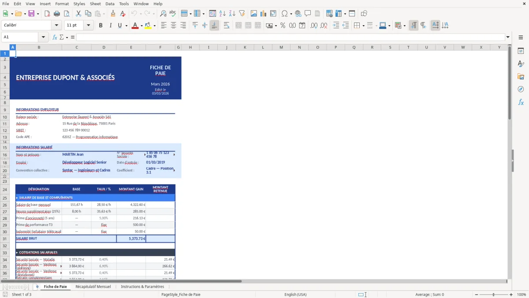Toggle bold formatting
529x298 pixels.
point(101,25)
